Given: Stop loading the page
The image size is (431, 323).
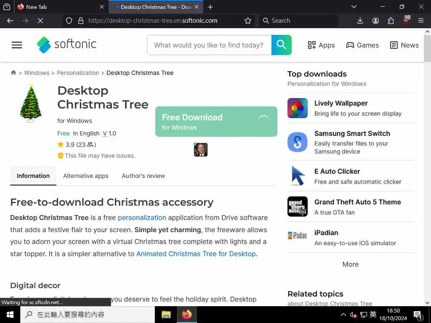Looking at the screenshot, I should click(40, 21).
